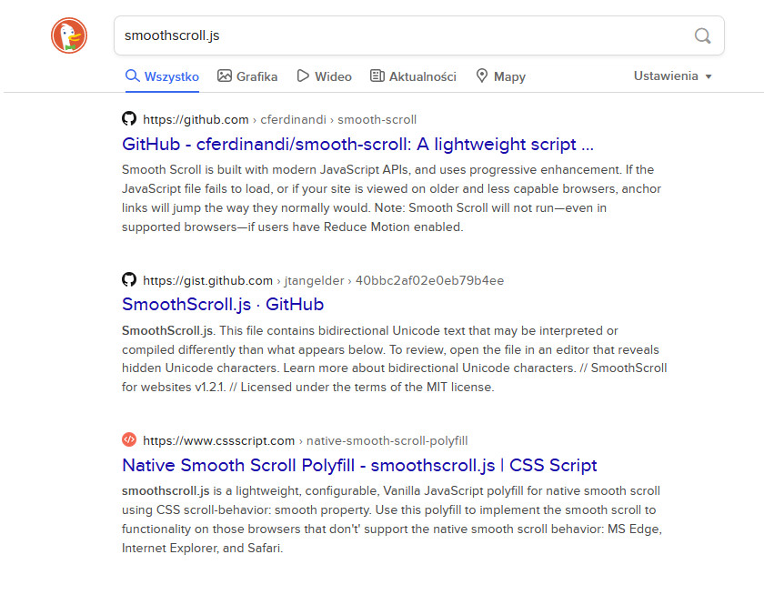764x615 pixels.
Task: Open the cferdinandi/smooth-scroll GitHub result title
Action: [357, 144]
